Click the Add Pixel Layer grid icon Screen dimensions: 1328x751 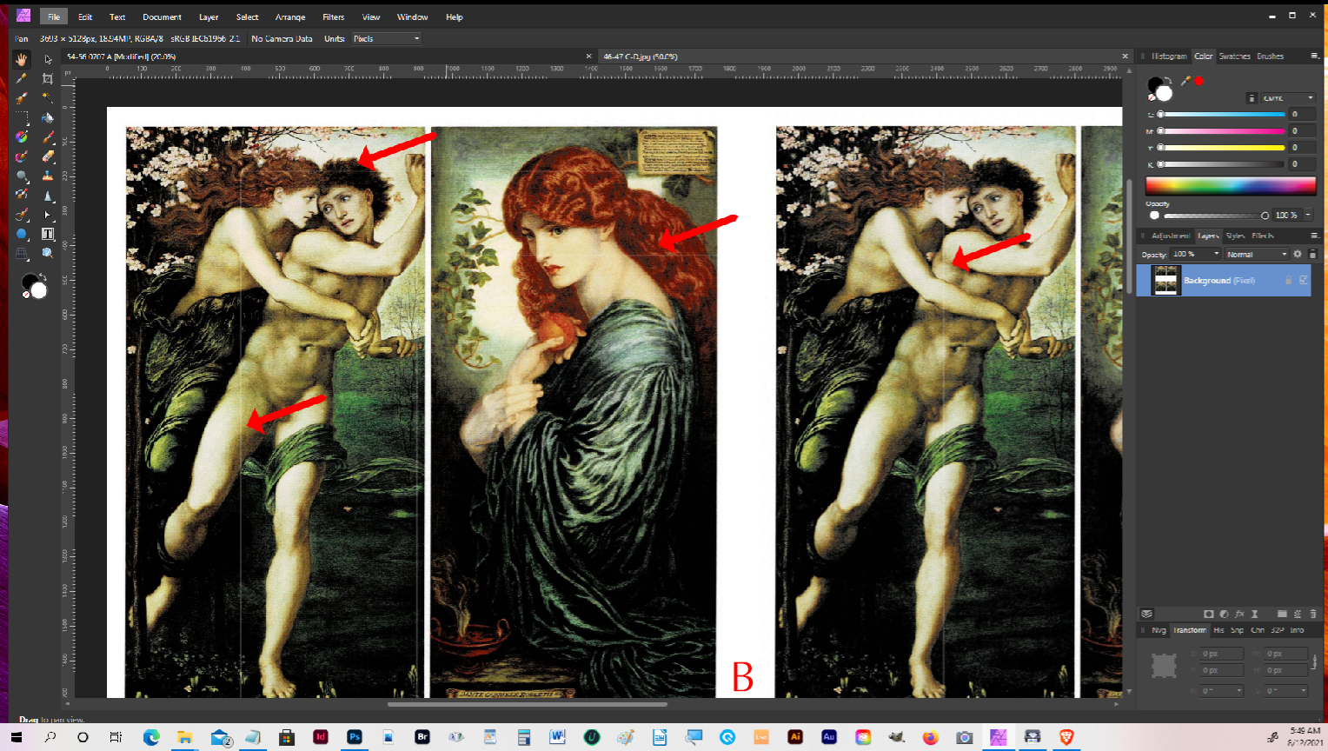click(1298, 614)
